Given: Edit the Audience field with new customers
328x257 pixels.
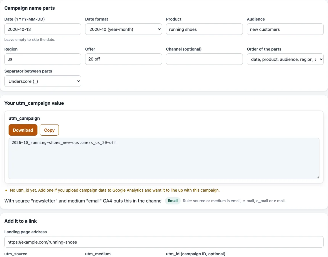Looking at the screenshot, I should coord(285,29).
